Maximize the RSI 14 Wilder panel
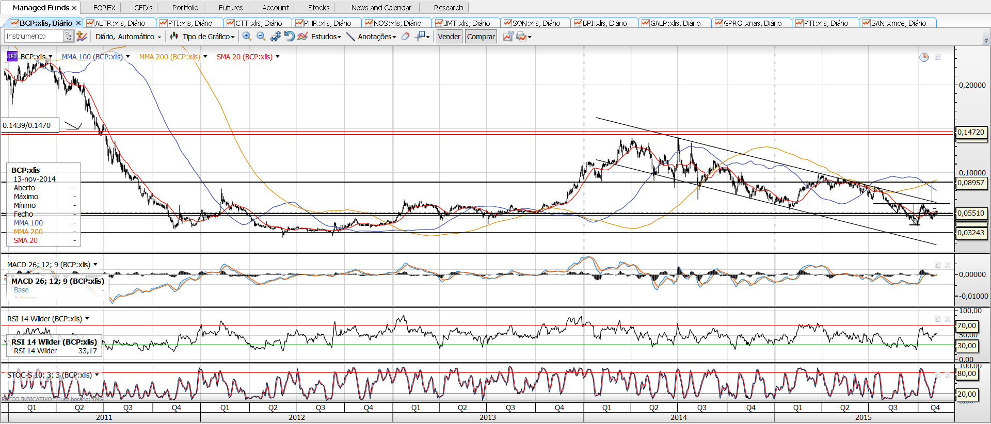991x424 pixels. coord(937,319)
